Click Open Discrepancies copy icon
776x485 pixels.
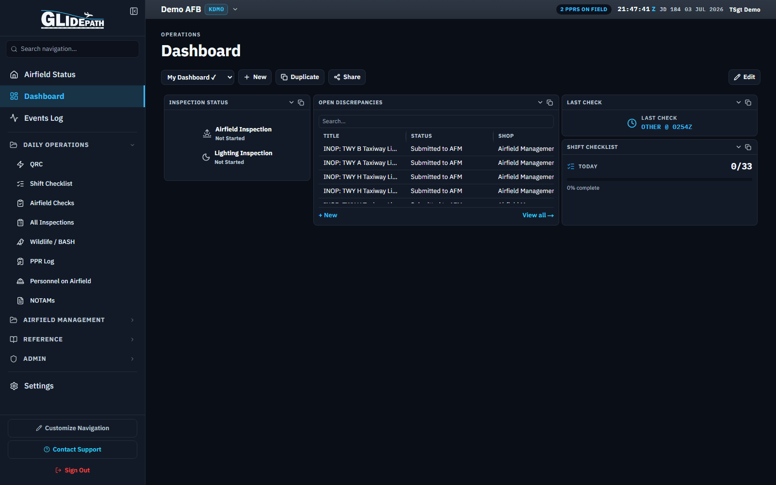click(550, 102)
